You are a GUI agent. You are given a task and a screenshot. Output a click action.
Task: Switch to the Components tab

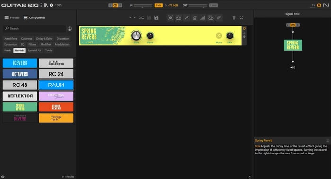click(x=35, y=17)
